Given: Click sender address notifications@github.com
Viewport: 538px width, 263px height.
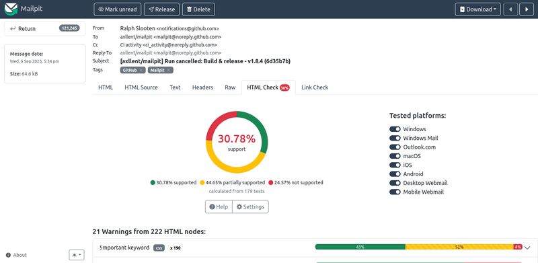Looking at the screenshot, I should pos(188,29).
